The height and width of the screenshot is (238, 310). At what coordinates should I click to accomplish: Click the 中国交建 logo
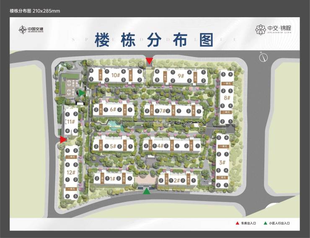(x=31, y=30)
